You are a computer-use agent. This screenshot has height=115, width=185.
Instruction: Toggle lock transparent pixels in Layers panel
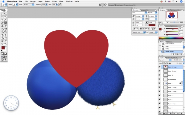click(x=163, y=63)
